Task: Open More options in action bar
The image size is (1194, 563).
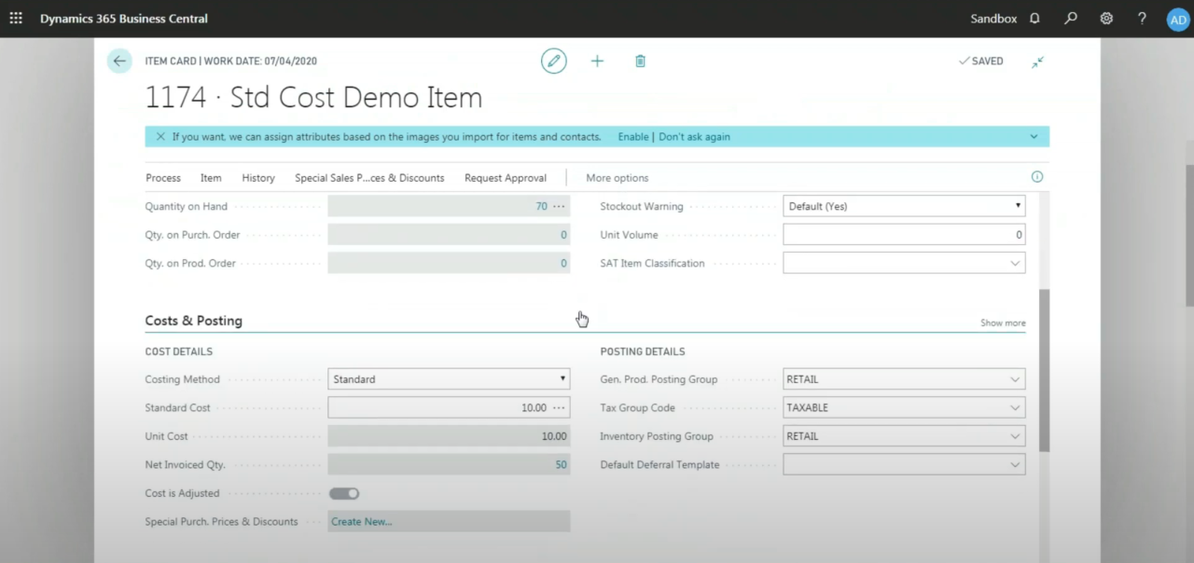Action: (617, 178)
